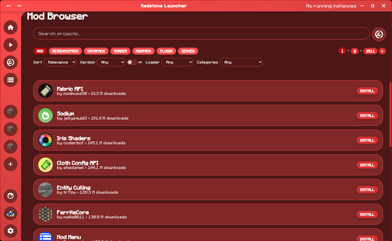This screenshot has height=241, width=392.
Task: Switch to the PLUGIN tab
Action: (x=166, y=51)
